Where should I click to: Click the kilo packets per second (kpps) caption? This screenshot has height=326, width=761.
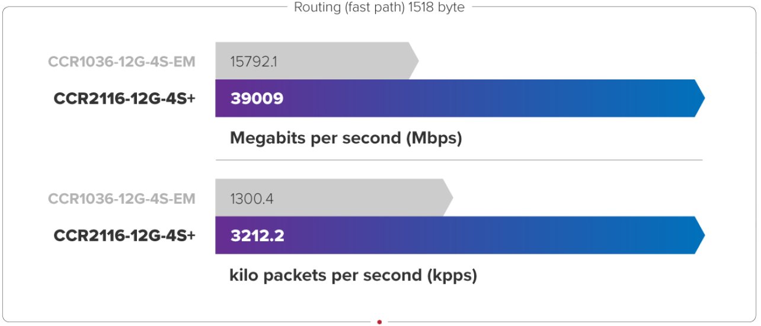(x=353, y=276)
